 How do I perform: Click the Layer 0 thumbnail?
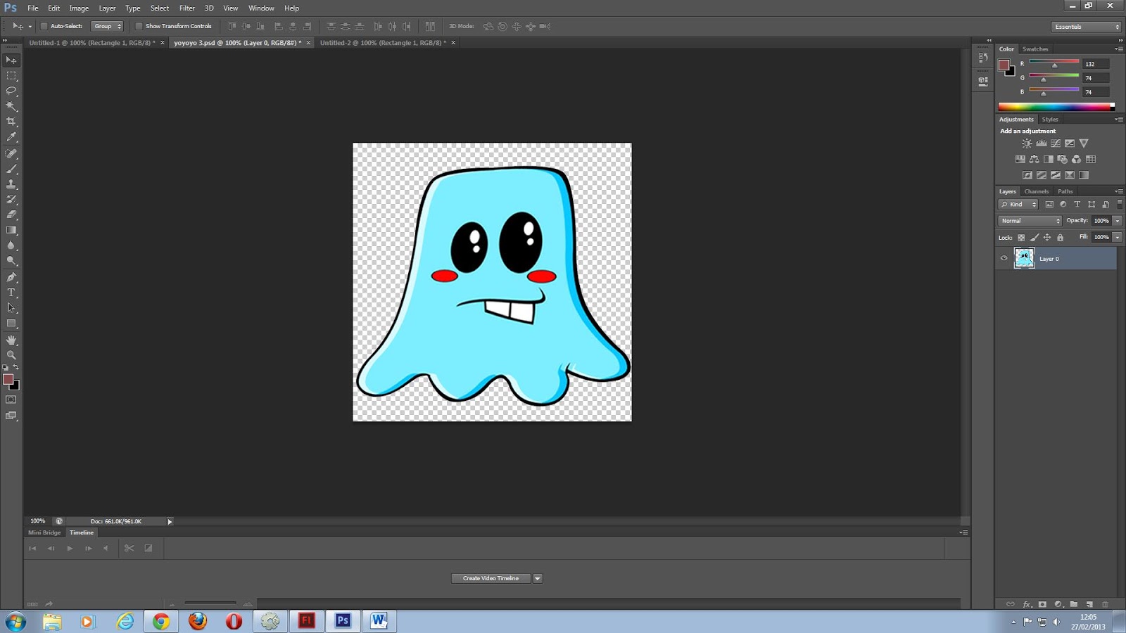pos(1025,258)
